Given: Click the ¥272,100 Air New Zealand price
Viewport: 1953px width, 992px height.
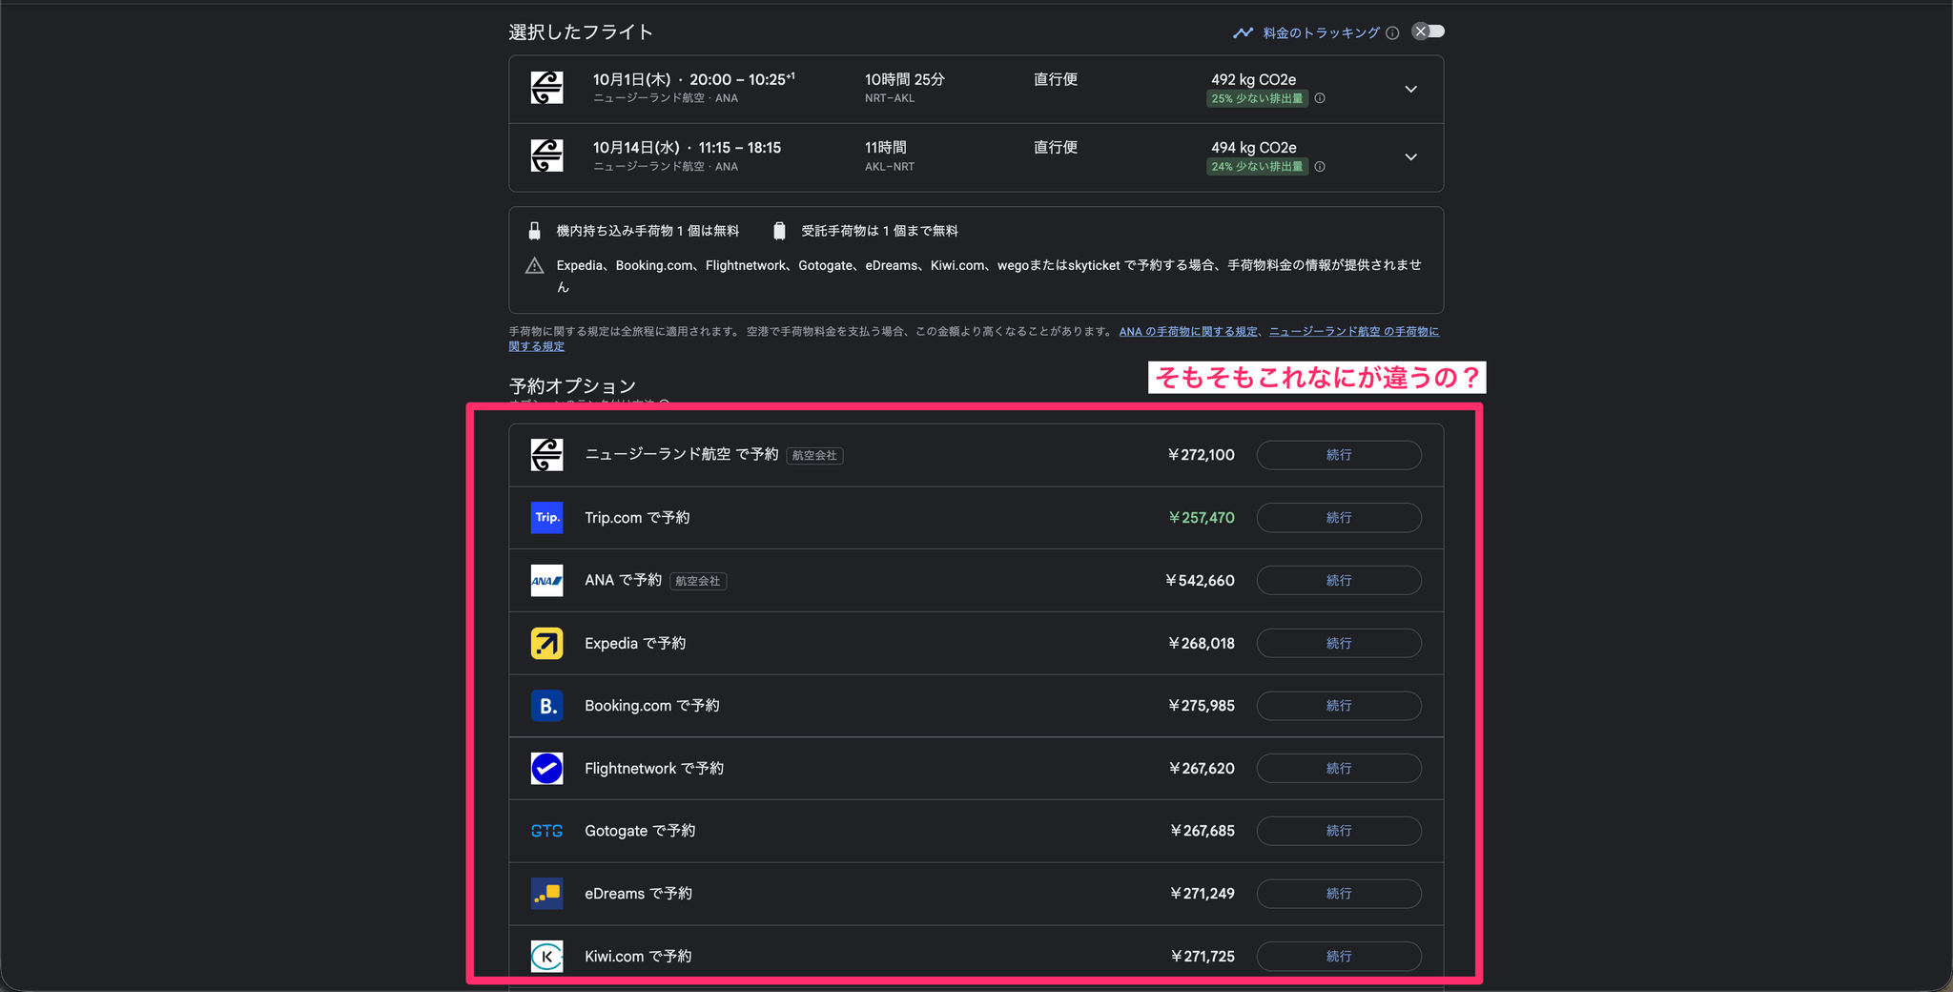Looking at the screenshot, I should pyautogui.click(x=1202, y=455).
